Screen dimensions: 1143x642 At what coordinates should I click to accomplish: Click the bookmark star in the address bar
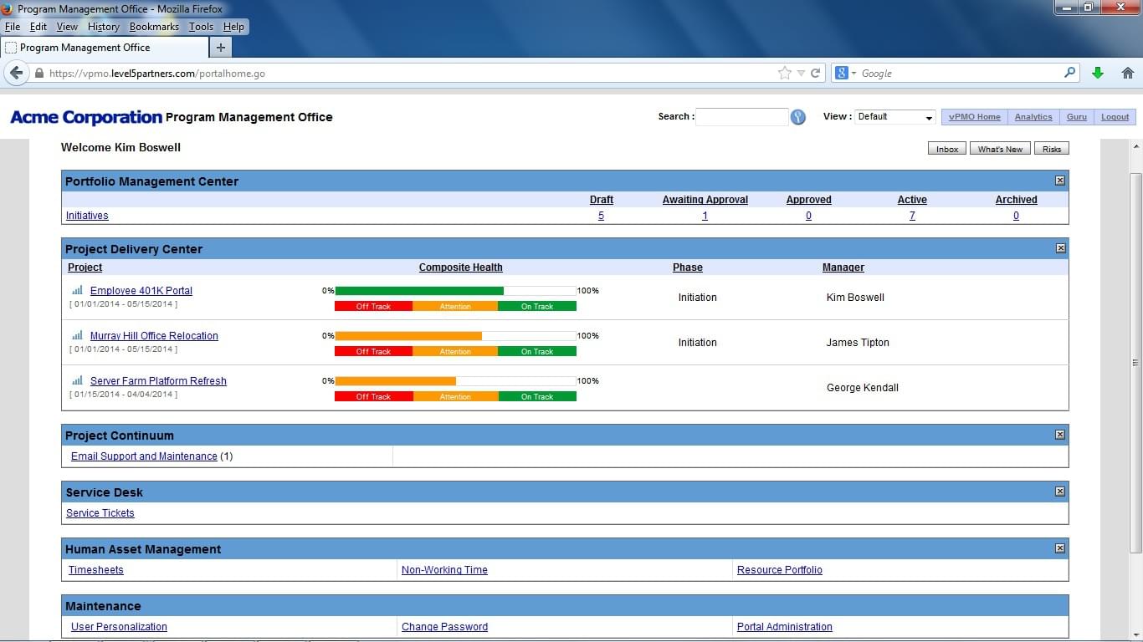783,73
